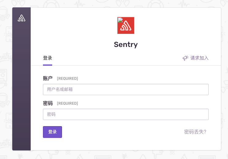228x159 pixels.
Task: Focus the 密码 password input field
Action: pos(126,114)
